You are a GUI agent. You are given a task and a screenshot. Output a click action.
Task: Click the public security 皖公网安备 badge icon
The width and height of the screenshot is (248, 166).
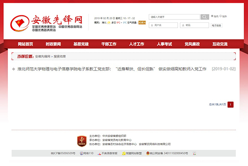coord(148,153)
